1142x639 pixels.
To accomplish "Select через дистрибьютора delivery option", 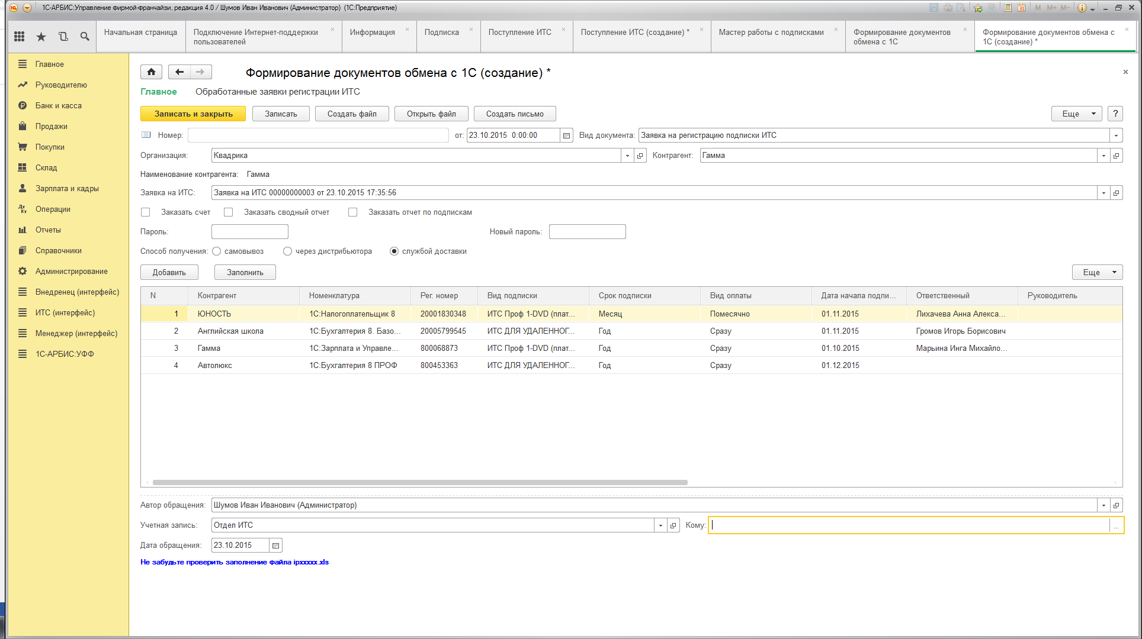I will [288, 251].
